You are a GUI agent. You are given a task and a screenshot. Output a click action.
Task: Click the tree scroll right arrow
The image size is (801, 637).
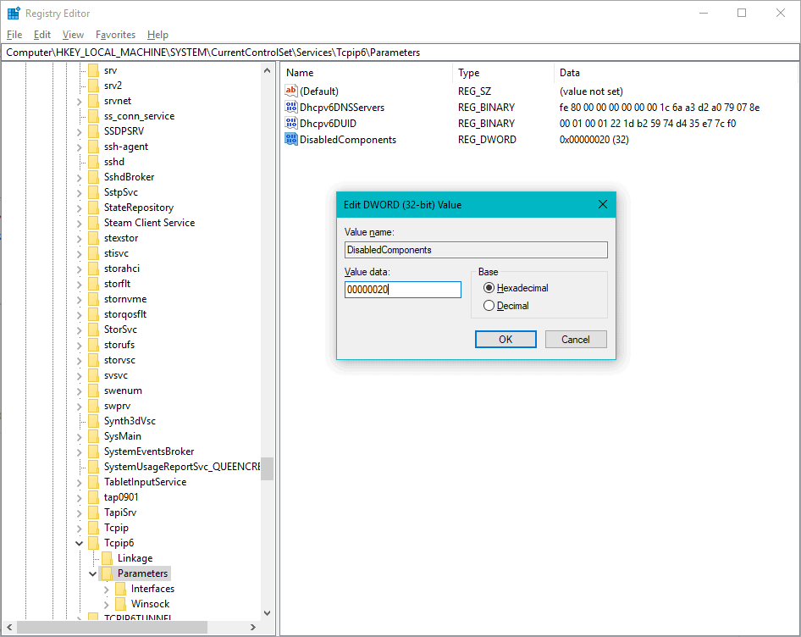click(x=253, y=627)
